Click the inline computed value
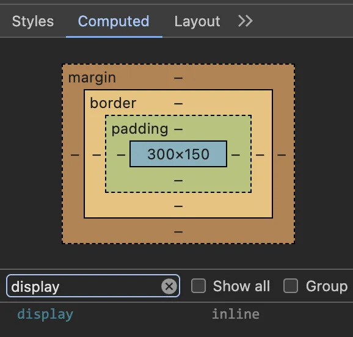This screenshot has width=353, height=337. click(236, 314)
